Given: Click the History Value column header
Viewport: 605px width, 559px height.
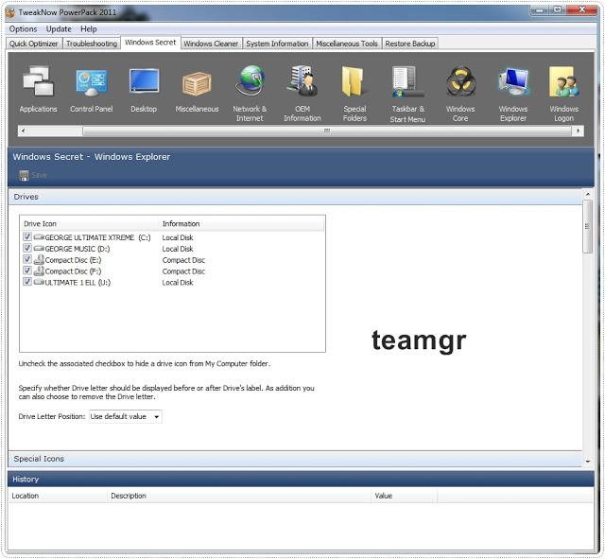Looking at the screenshot, I should 405,496.
